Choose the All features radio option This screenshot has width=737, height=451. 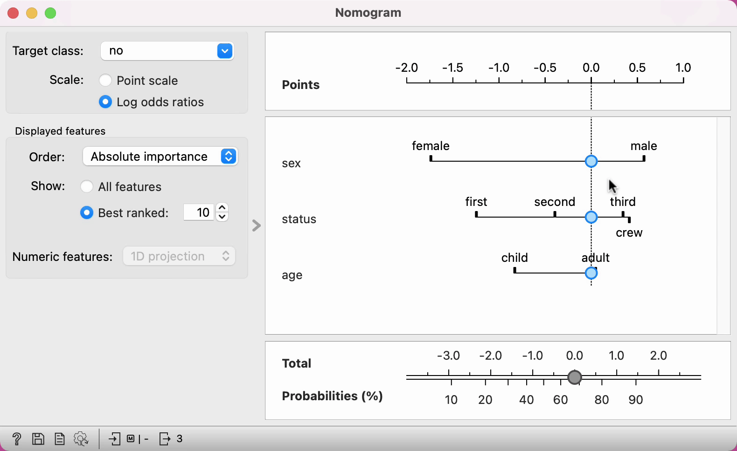[87, 187]
